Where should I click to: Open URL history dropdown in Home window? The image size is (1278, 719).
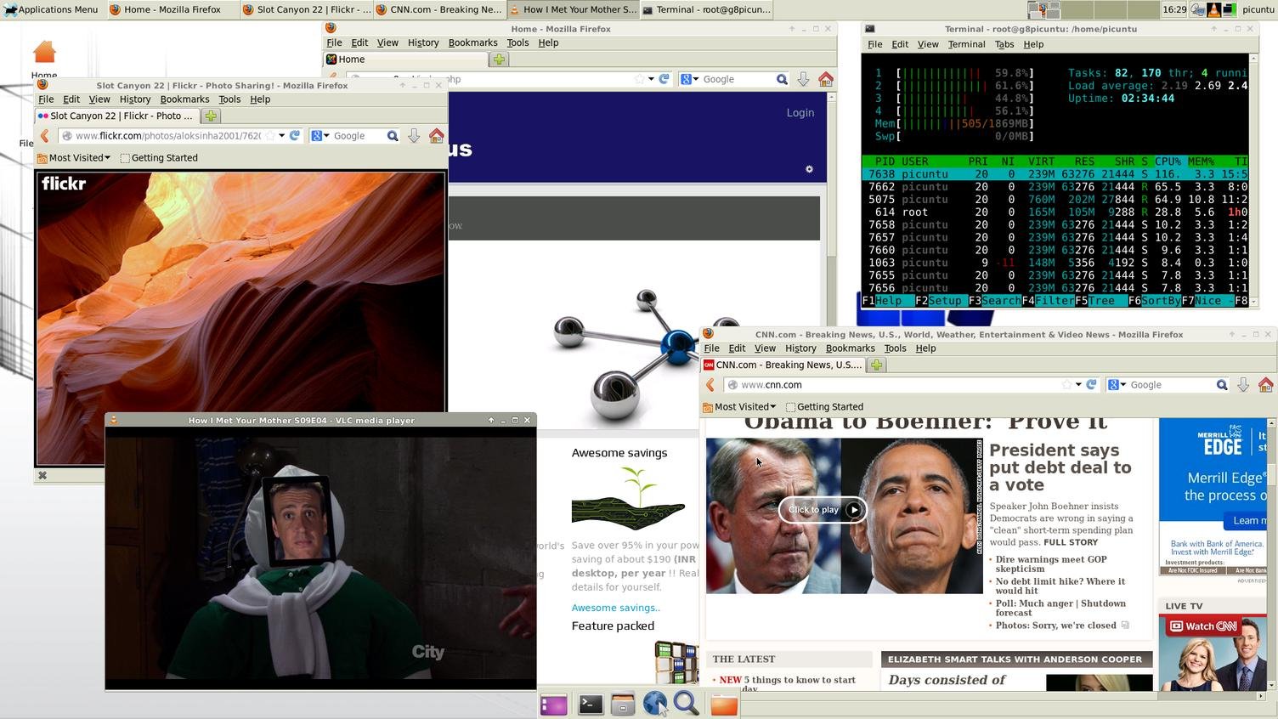(x=651, y=79)
